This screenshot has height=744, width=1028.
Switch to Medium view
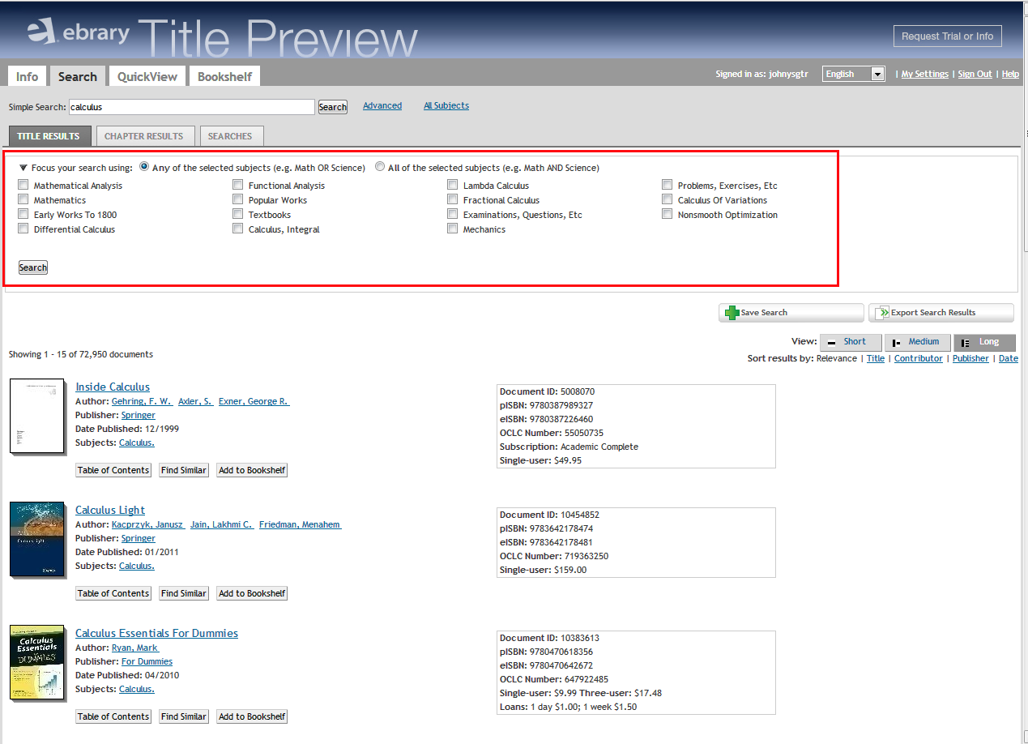click(x=917, y=342)
